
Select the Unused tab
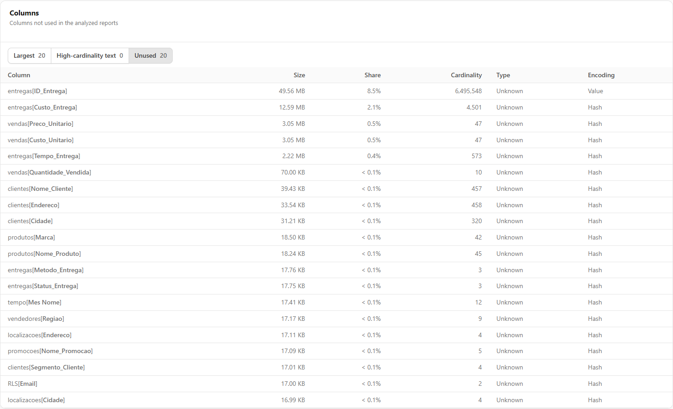(150, 55)
